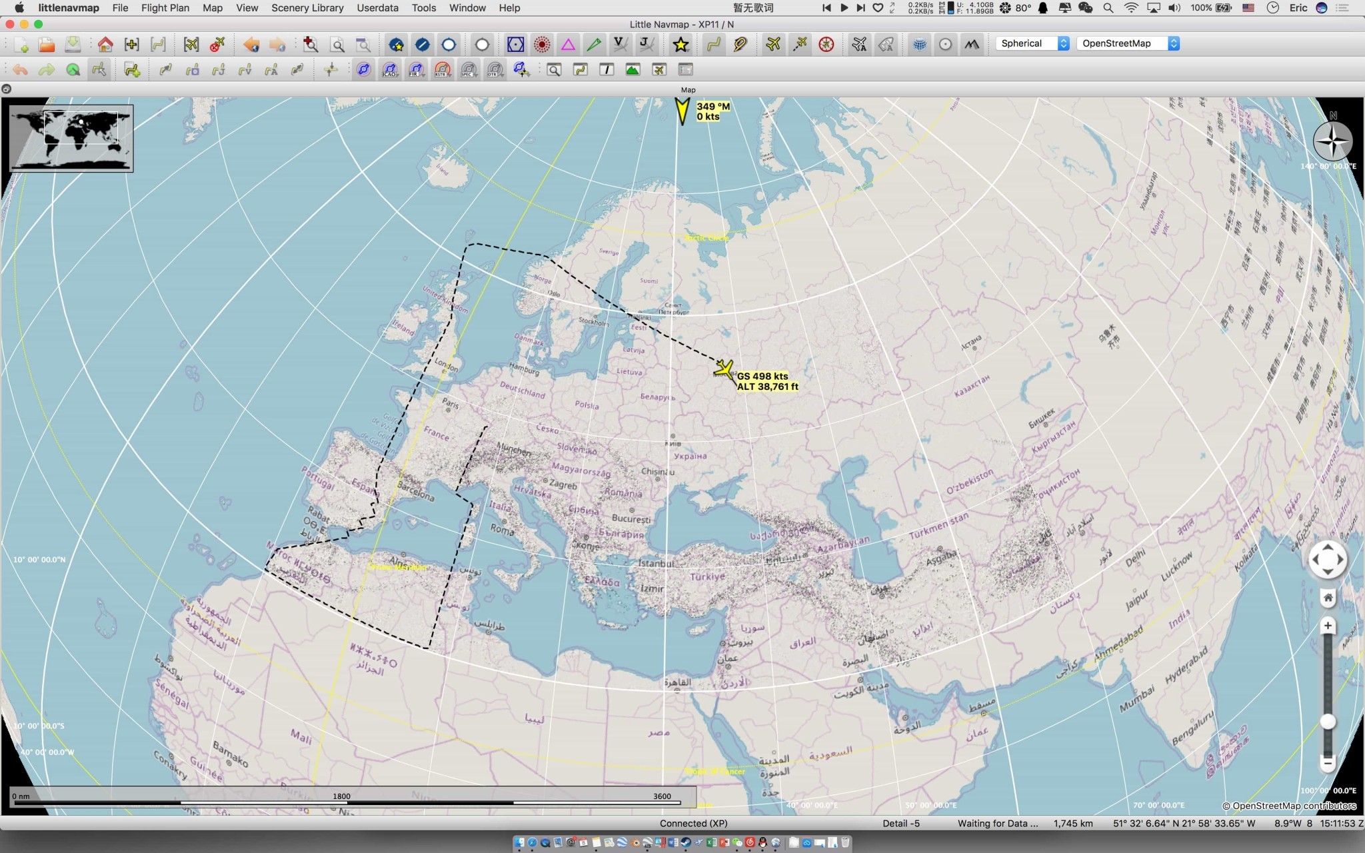Redo flight plan change
This screenshot has width=1365, height=853.
tap(47, 70)
